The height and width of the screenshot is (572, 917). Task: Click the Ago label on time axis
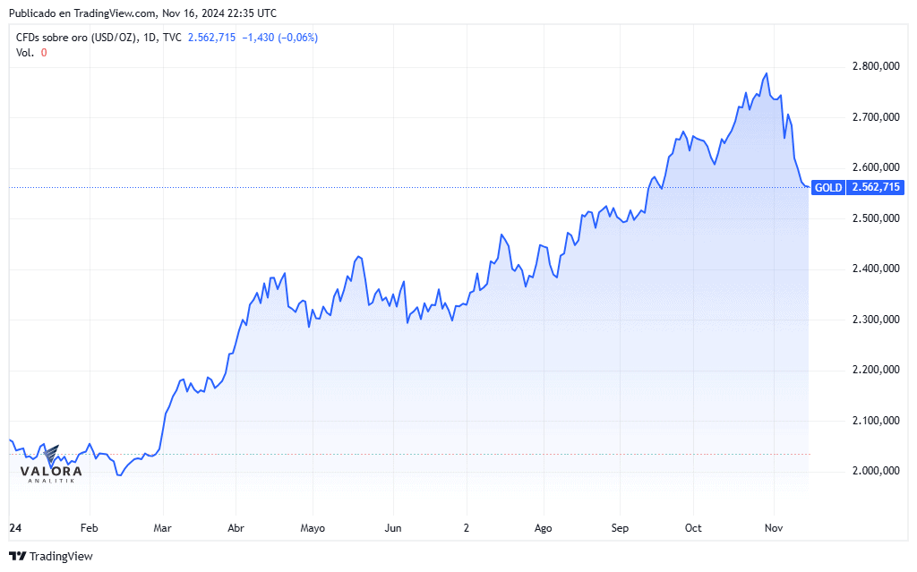[544, 528]
